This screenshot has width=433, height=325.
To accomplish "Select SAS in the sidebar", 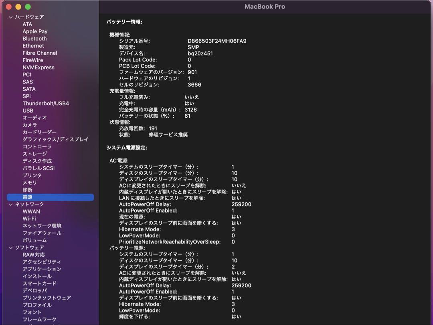I will 28,82.
